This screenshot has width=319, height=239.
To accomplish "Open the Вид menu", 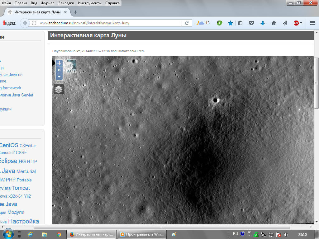I will (34, 3).
